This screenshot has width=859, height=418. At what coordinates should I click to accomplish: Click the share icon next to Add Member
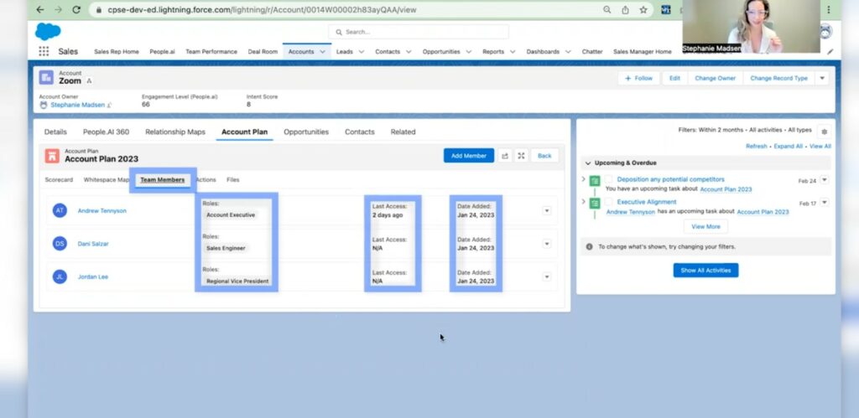click(x=504, y=156)
